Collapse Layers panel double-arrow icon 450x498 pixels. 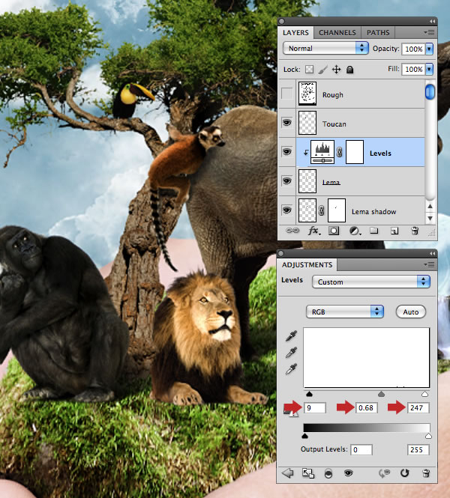click(432, 21)
